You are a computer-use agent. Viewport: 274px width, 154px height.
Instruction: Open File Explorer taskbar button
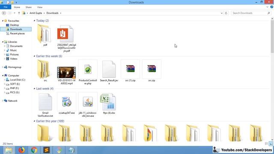(x=9, y=150)
